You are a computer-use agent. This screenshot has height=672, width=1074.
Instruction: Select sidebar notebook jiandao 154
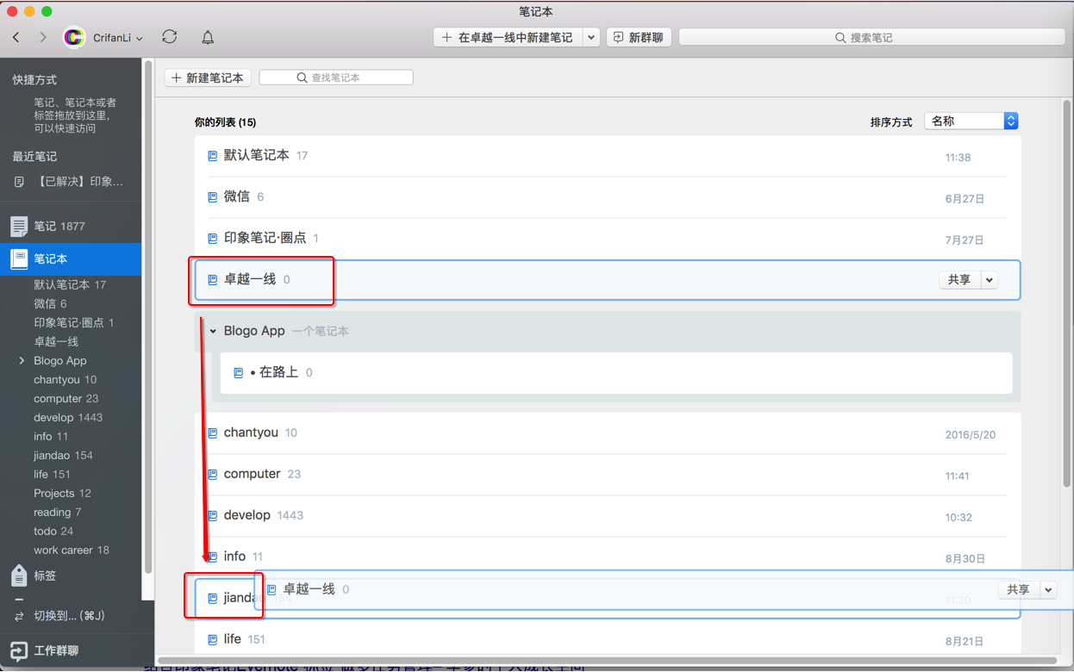[x=63, y=455]
